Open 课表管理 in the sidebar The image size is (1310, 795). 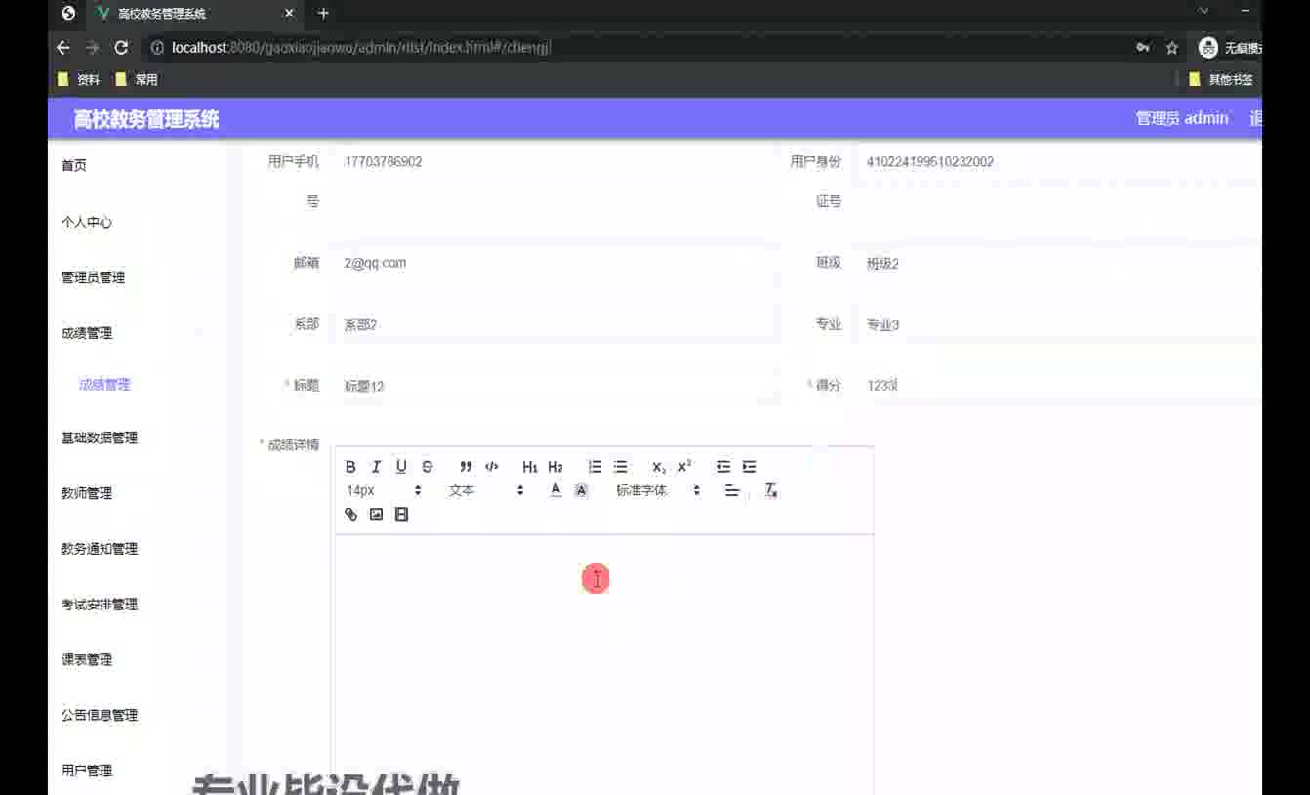tap(87, 659)
